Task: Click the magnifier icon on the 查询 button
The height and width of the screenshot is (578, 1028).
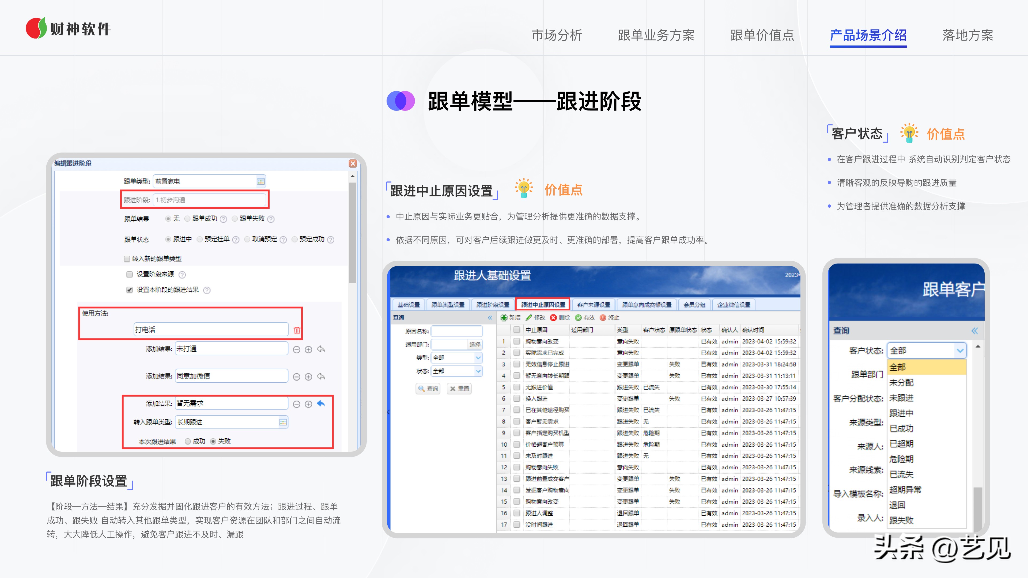Action: coord(421,389)
